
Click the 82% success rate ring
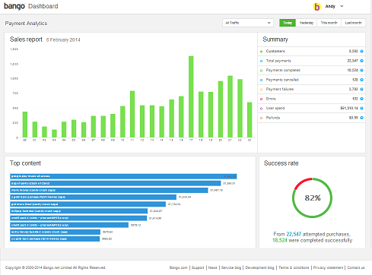(313, 198)
